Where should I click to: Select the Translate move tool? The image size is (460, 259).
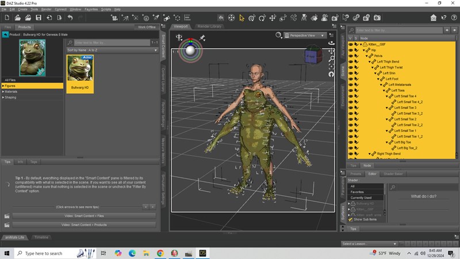(x=273, y=18)
